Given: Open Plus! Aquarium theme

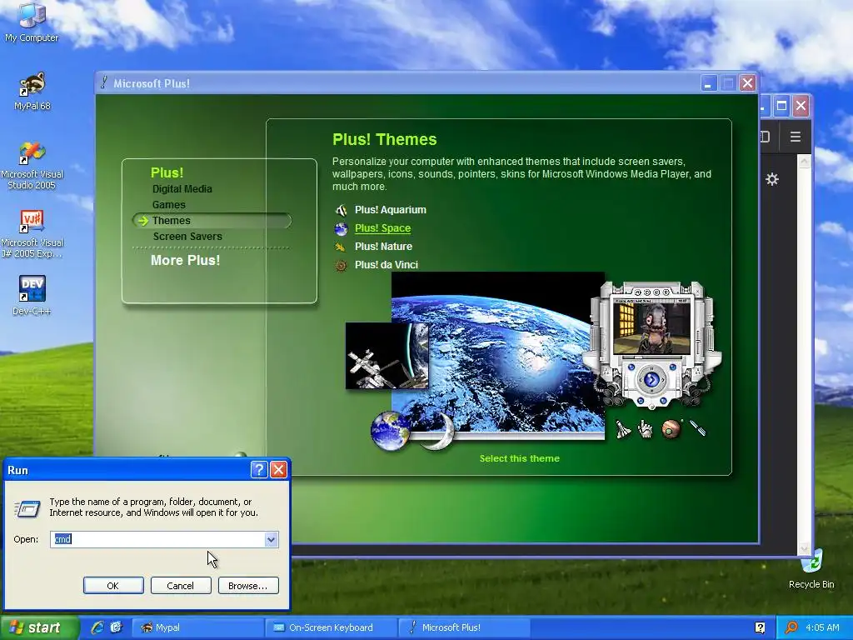Looking at the screenshot, I should coord(390,209).
